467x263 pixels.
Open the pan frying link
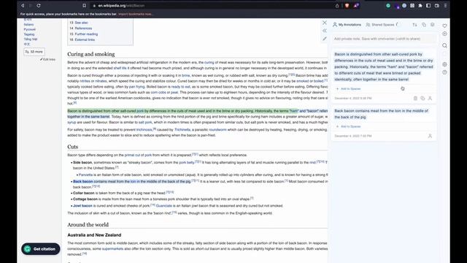tap(136, 87)
